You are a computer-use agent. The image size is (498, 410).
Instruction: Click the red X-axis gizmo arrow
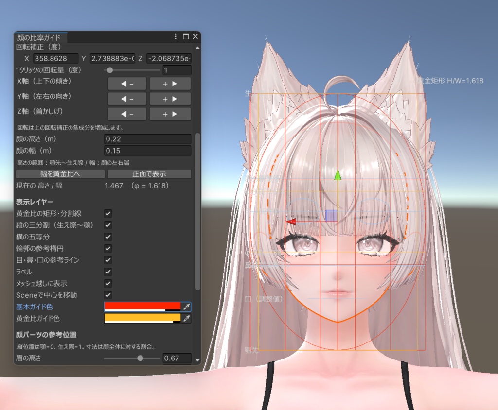point(290,221)
